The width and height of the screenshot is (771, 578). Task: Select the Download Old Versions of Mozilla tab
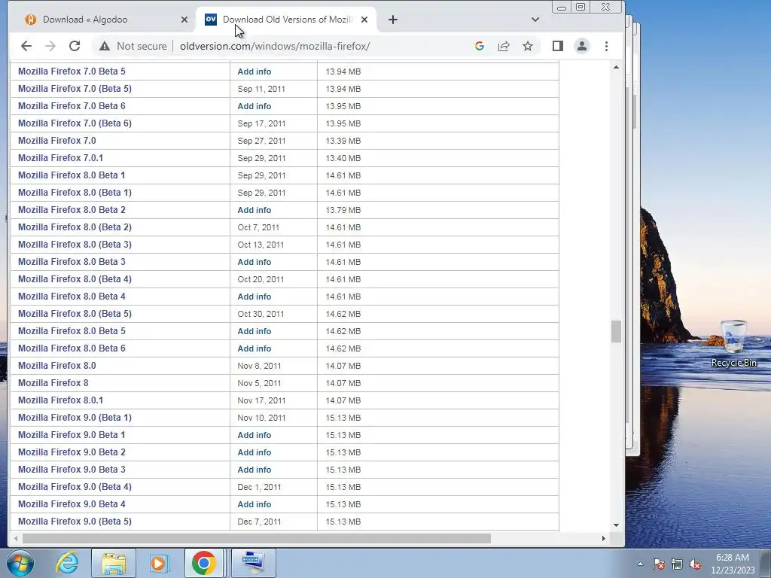(288, 20)
